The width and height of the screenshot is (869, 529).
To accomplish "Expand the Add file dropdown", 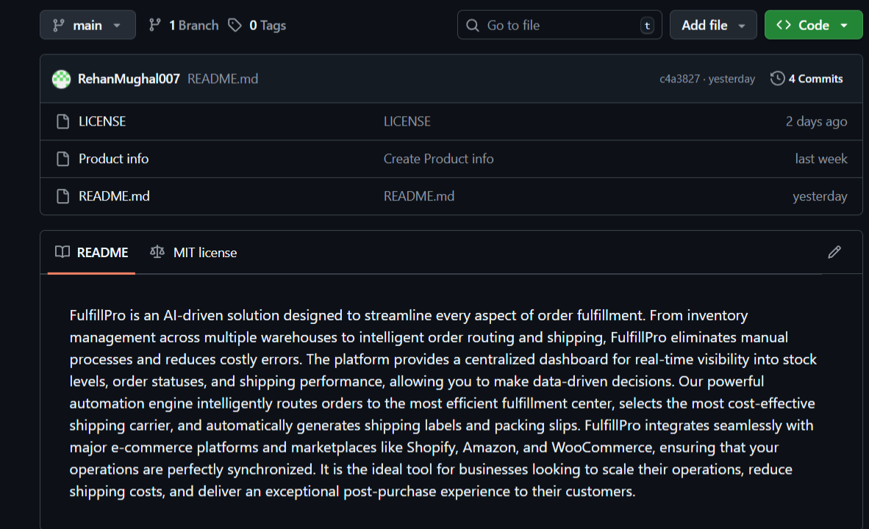I will (x=713, y=25).
